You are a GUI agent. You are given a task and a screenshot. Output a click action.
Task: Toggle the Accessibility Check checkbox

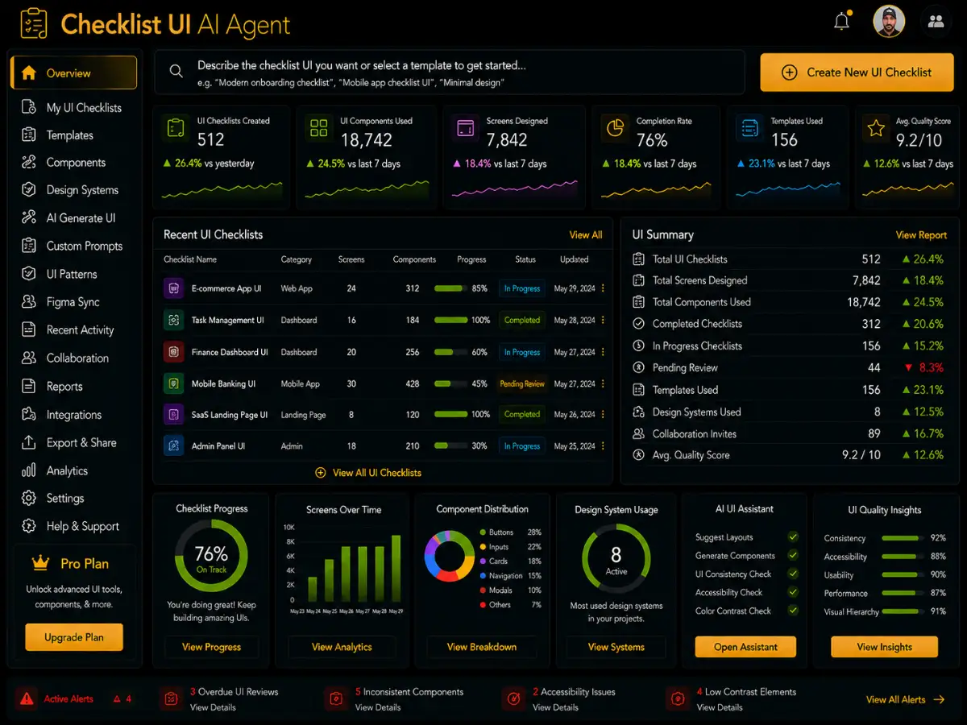793,592
